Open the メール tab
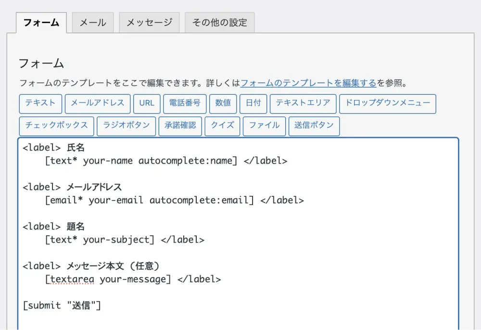This screenshot has width=481, height=330. (92, 23)
